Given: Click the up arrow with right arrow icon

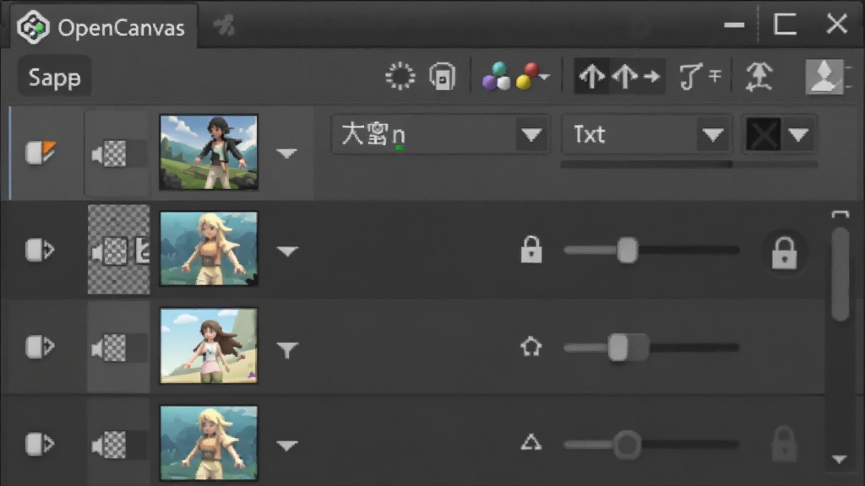Looking at the screenshot, I should (x=636, y=76).
